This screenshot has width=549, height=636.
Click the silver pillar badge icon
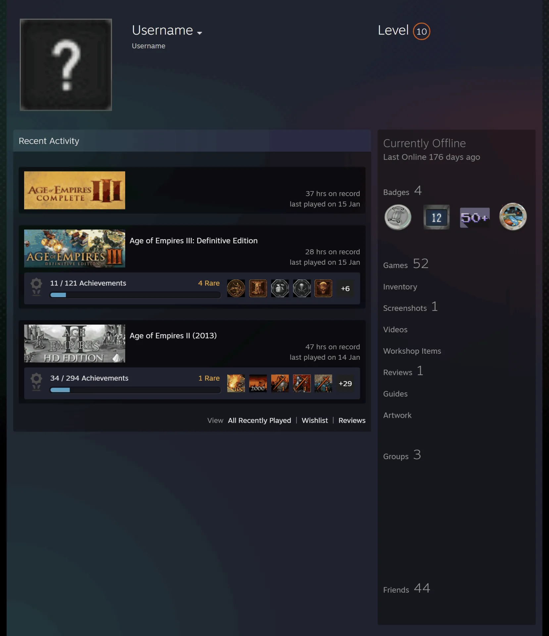(398, 217)
